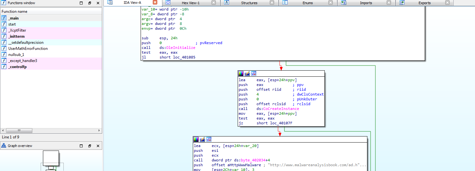Image resolution: width=475 pixels, height=171 pixels.
Task: Click the Exports tab icon
Action: pyautogui.click(x=402, y=3)
